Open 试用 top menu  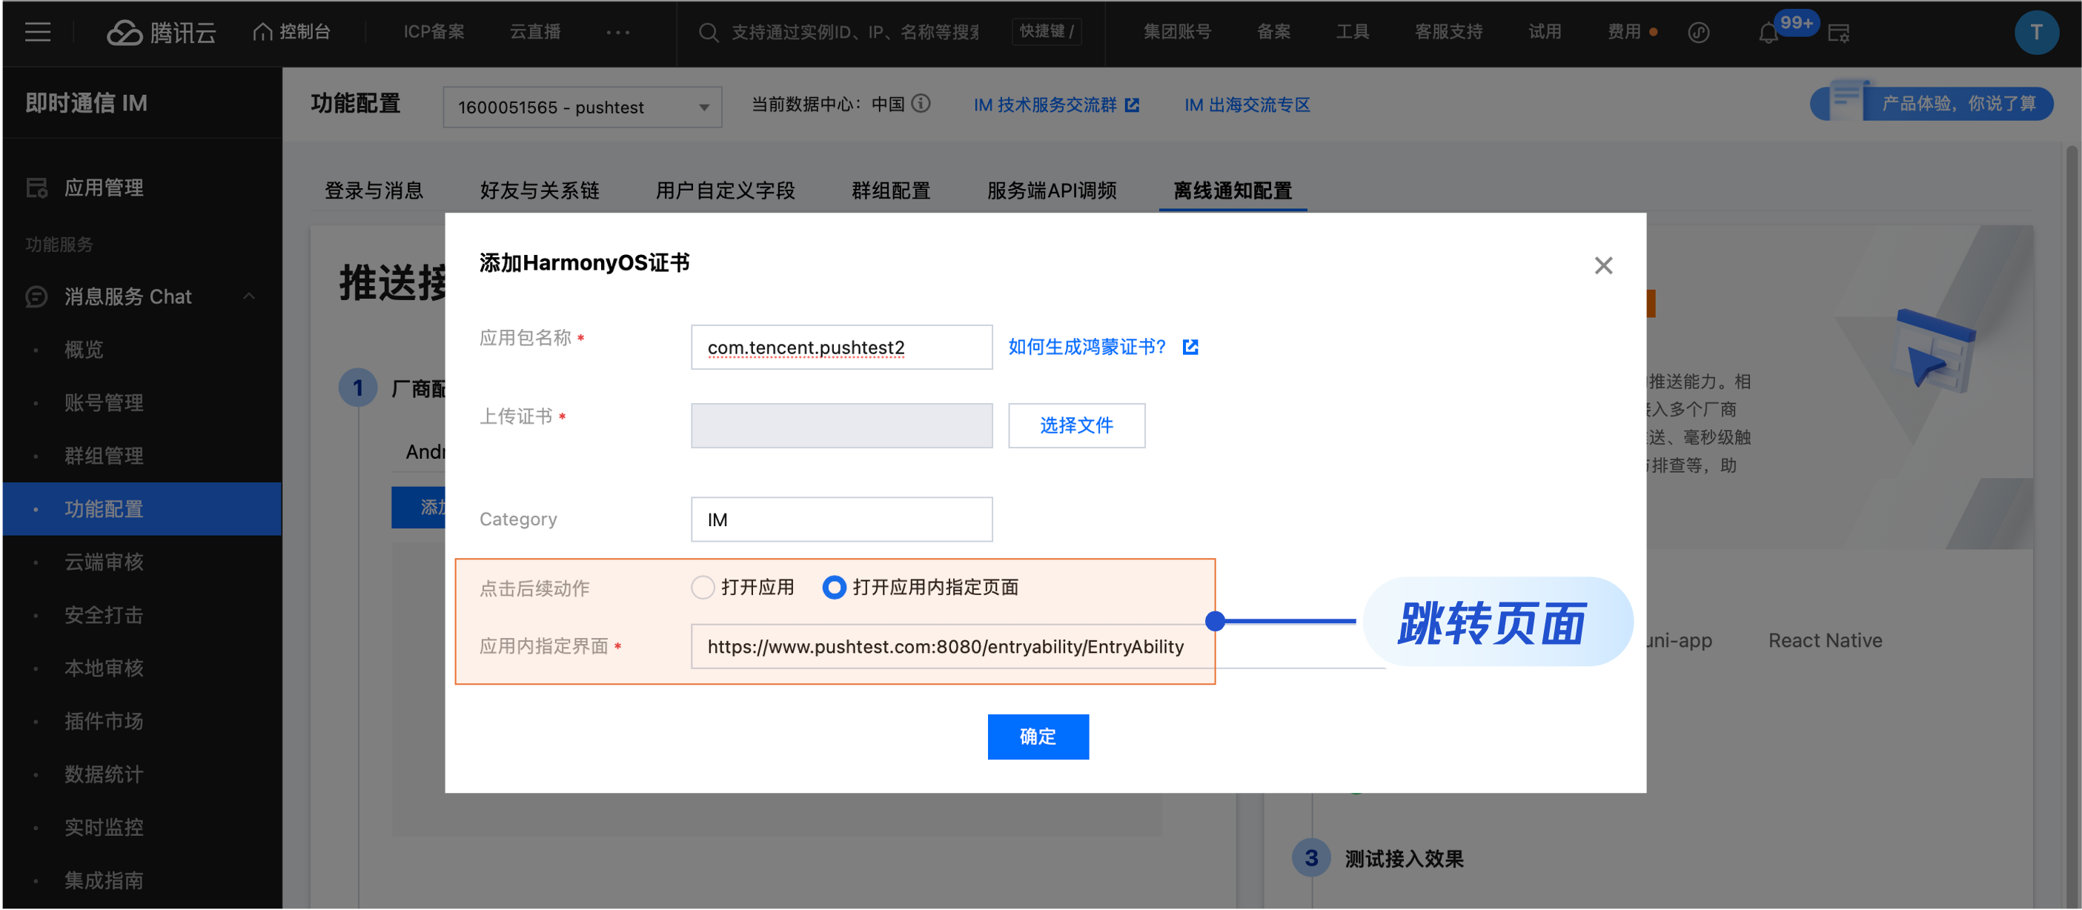click(x=1545, y=32)
